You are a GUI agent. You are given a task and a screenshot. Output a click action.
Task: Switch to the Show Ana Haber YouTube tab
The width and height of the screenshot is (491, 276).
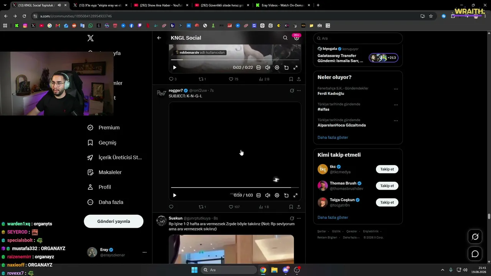click(x=160, y=5)
